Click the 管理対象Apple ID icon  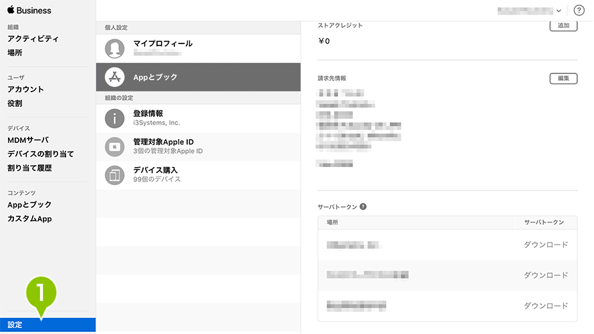tap(114, 146)
